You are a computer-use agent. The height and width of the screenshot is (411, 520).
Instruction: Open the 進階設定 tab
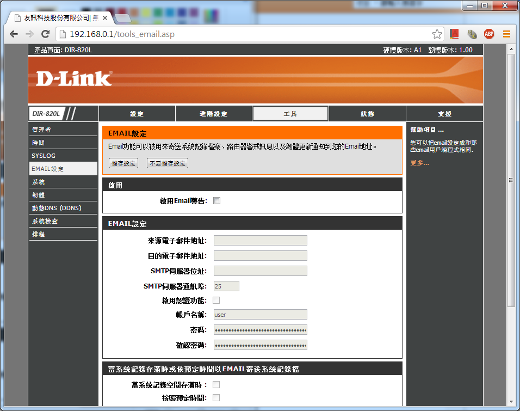(x=213, y=114)
